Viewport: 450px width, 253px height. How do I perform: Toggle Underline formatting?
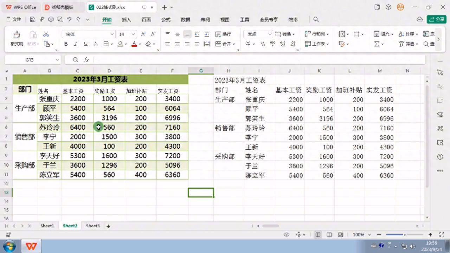click(x=86, y=44)
